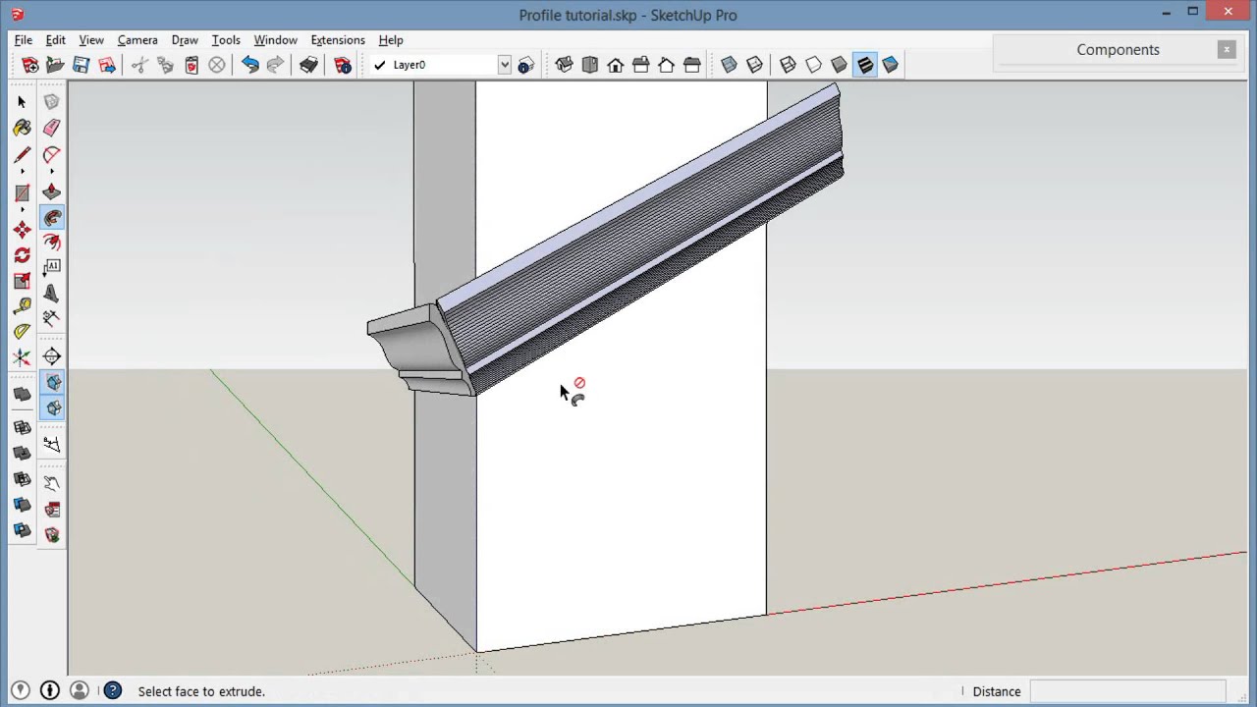1257x707 pixels.
Task: Choose the Paint Bucket tool
Action: click(x=22, y=128)
